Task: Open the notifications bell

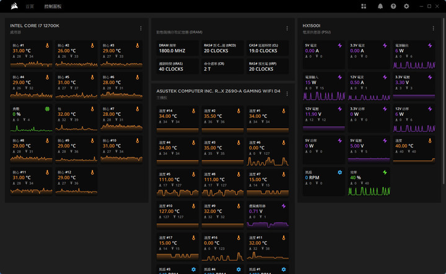Action: click(380, 6)
